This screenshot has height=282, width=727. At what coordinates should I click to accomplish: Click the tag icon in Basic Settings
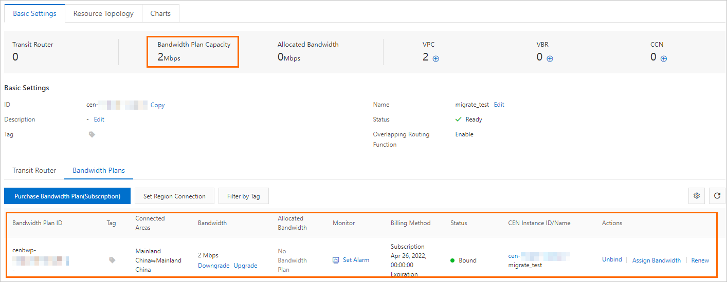92,134
